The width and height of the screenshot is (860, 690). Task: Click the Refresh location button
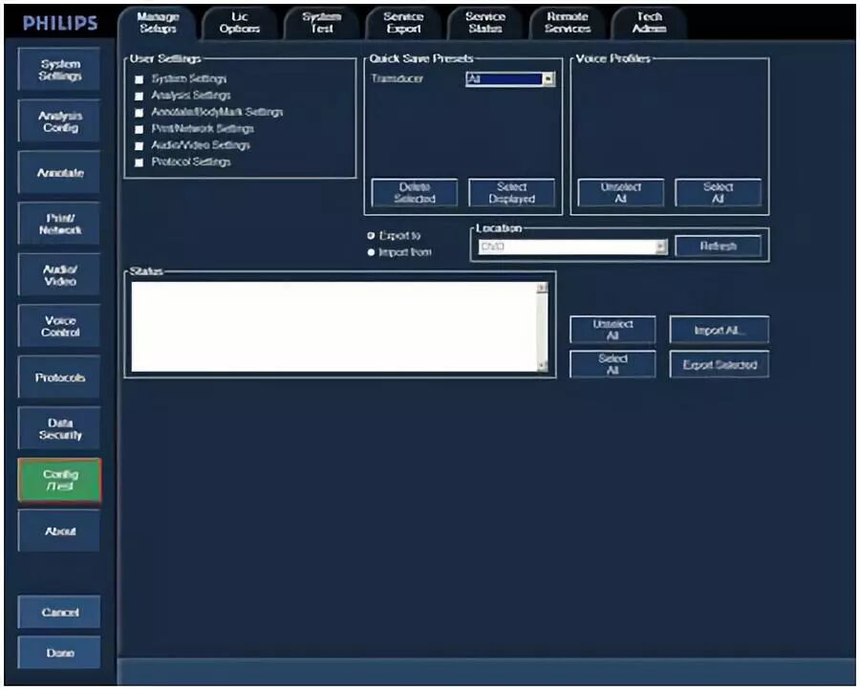[x=718, y=247]
